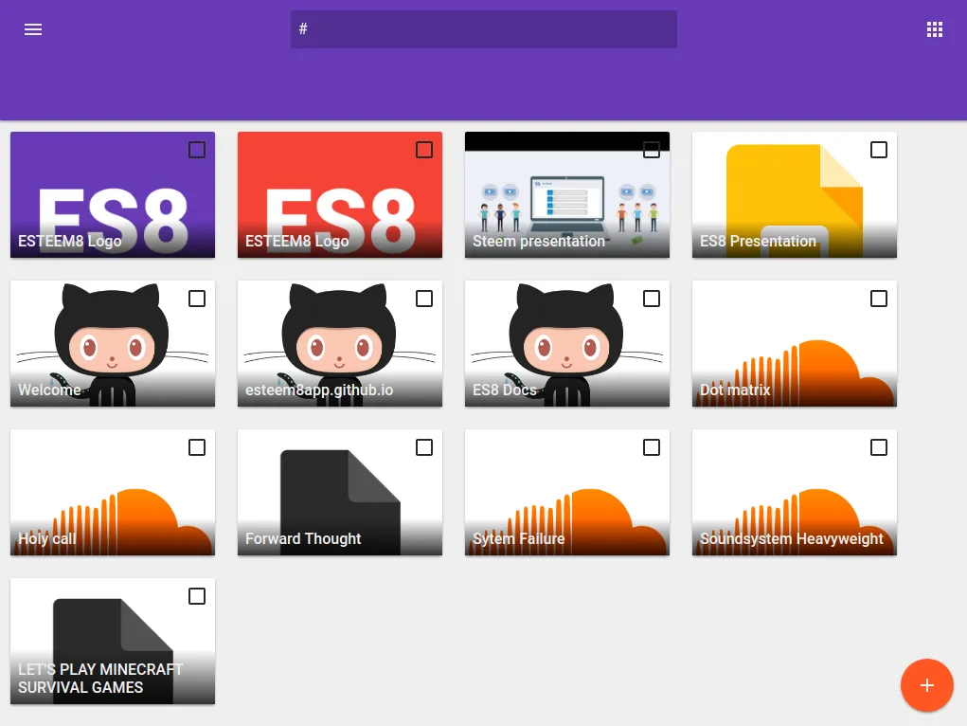Open the esteem8app.github.io card
Screen dimensions: 967x726
point(340,343)
